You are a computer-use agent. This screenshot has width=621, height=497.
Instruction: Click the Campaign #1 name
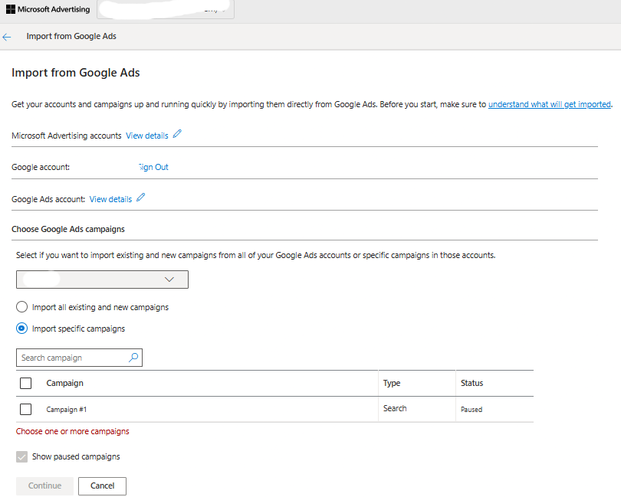click(66, 410)
